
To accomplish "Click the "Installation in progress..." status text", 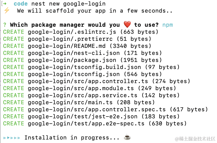I will [72, 138].
